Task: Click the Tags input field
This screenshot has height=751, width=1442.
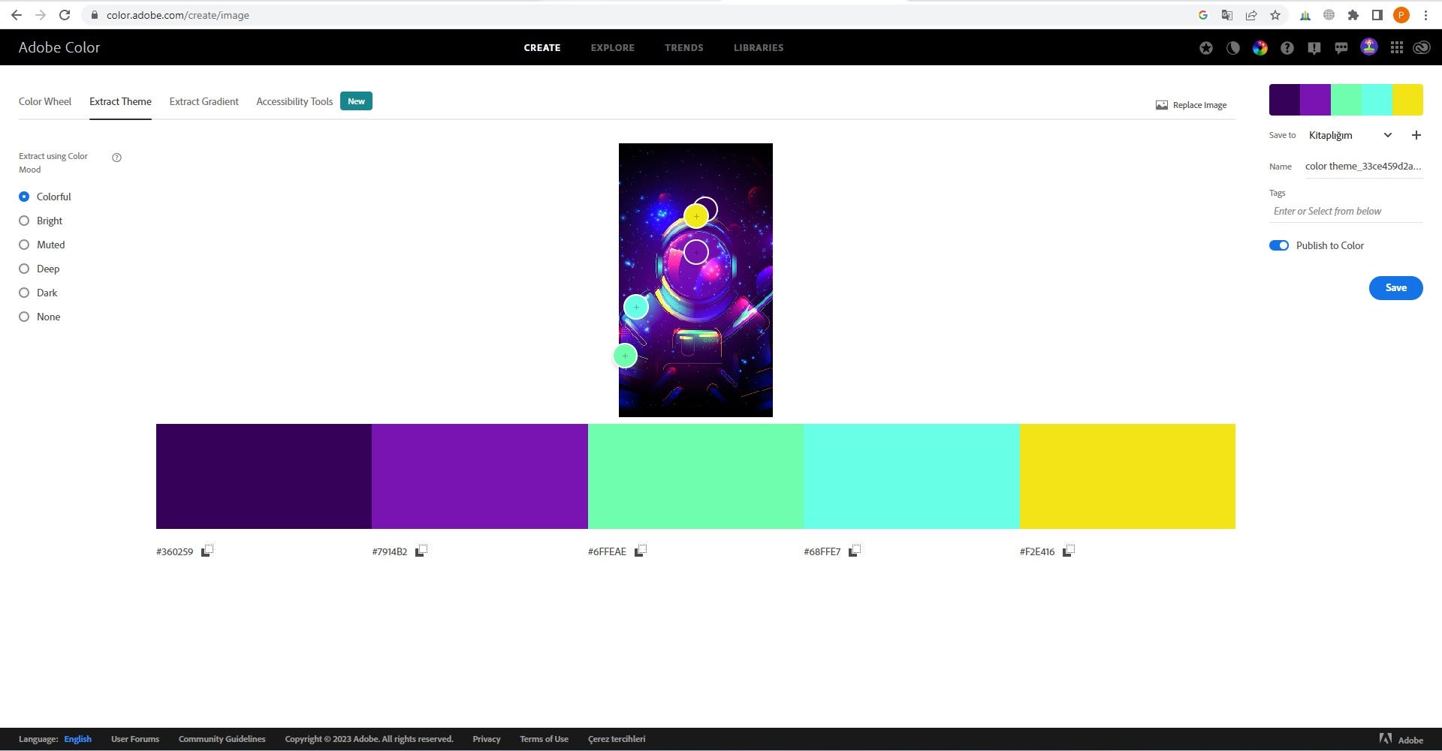Action: tap(1346, 212)
